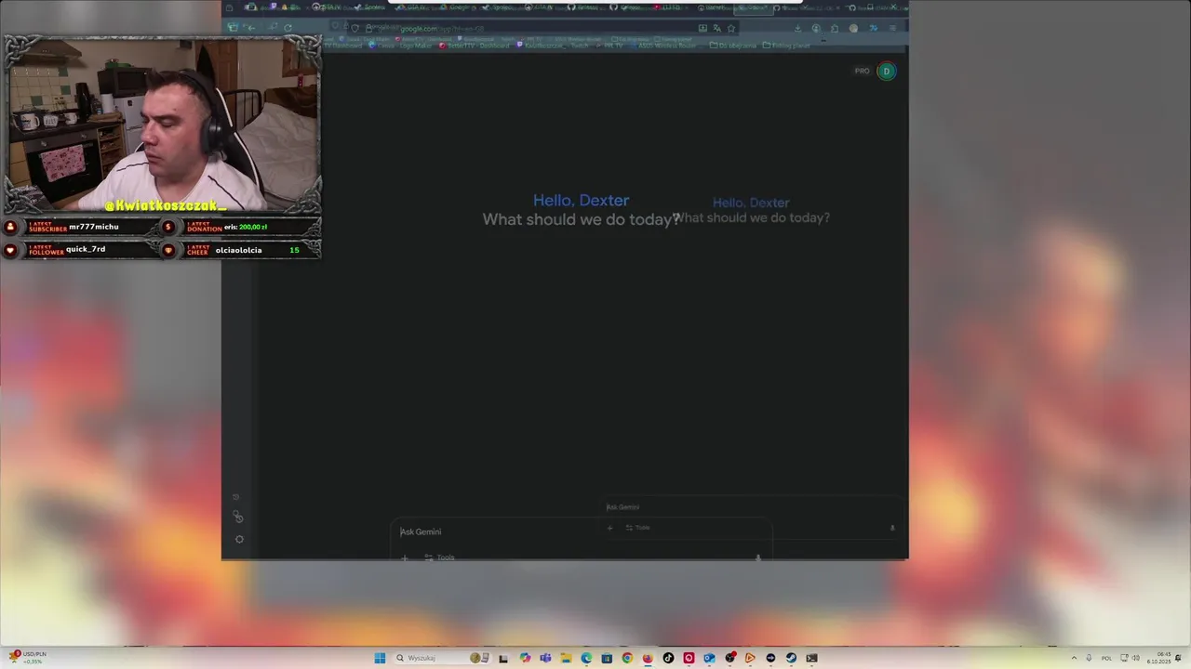Launch Microsoft Edge from the taskbar
Viewport: 1191px width, 669px height.
[x=586, y=658]
